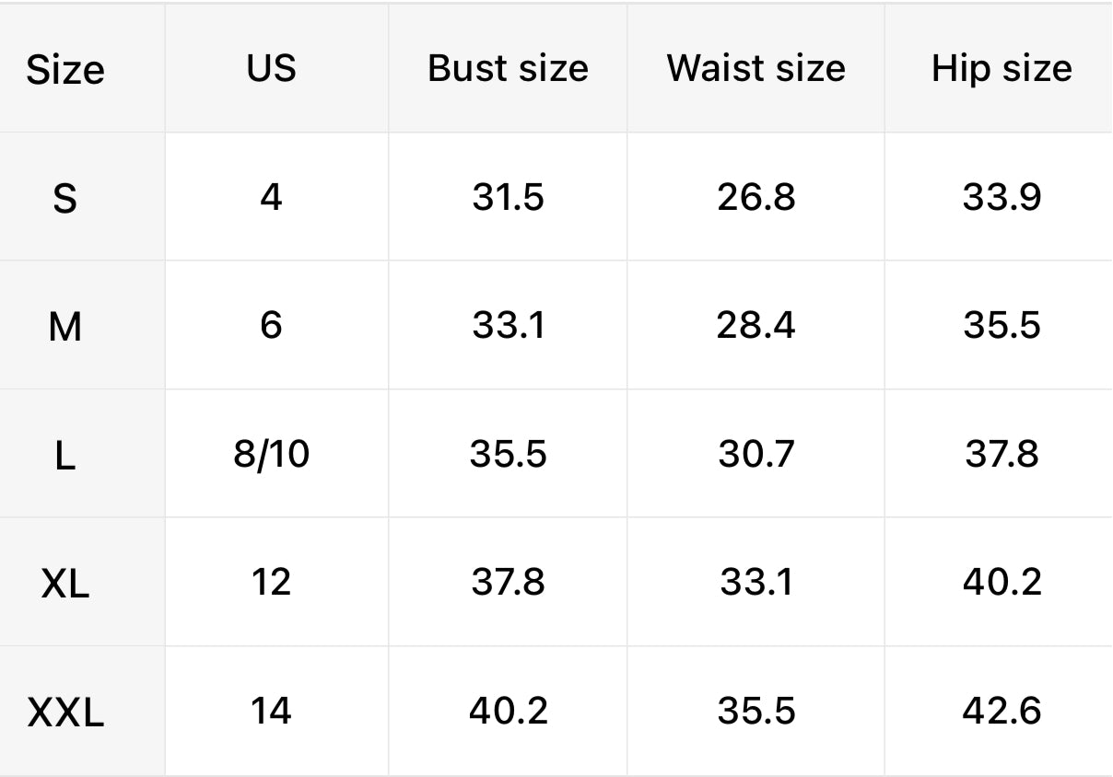
Task: Click the Bust size header cell
Action: click(508, 69)
